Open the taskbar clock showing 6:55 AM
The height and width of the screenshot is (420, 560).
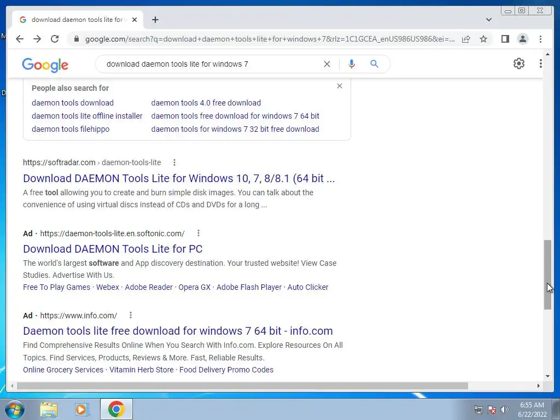click(x=532, y=410)
